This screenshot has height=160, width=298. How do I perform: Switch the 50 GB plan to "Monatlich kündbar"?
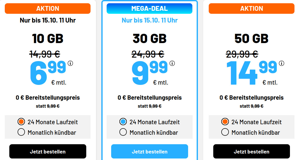[x=225, y=132]
